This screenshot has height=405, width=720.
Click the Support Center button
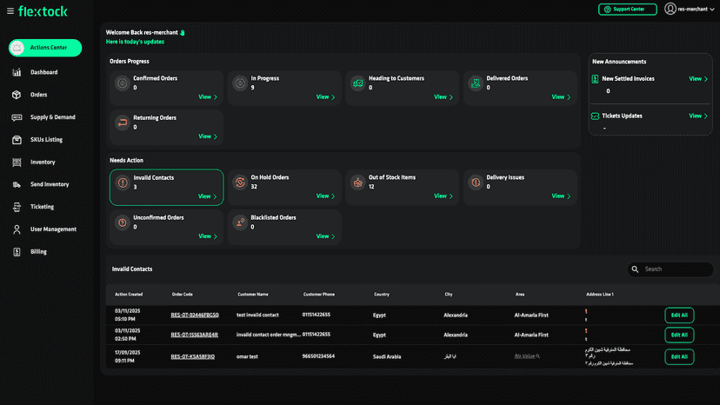[627, 10]
